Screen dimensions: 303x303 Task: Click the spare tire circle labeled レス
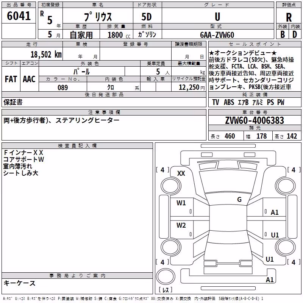click(x=166, y=276)
